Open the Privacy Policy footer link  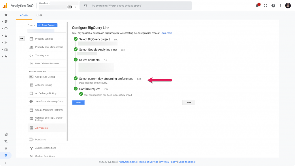tap(168, 162)
